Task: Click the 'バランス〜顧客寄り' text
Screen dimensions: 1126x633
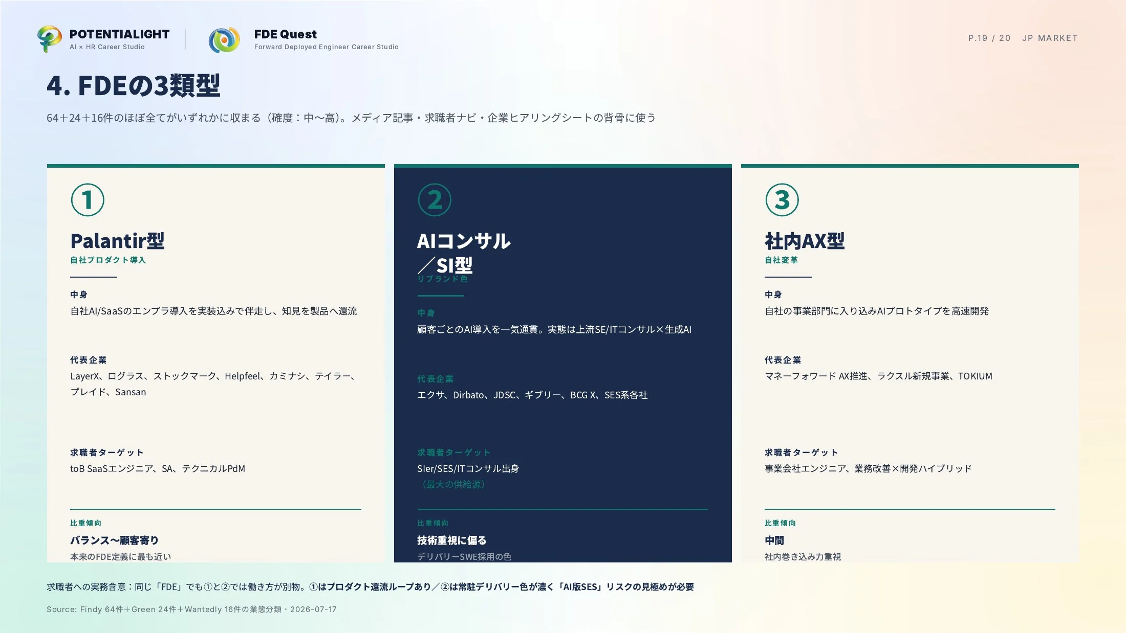Action: pos(114,540)
